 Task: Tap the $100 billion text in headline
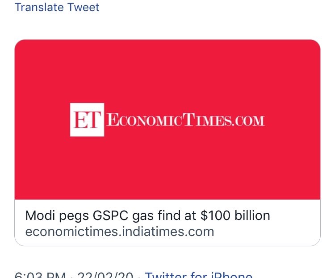point(235,216)
